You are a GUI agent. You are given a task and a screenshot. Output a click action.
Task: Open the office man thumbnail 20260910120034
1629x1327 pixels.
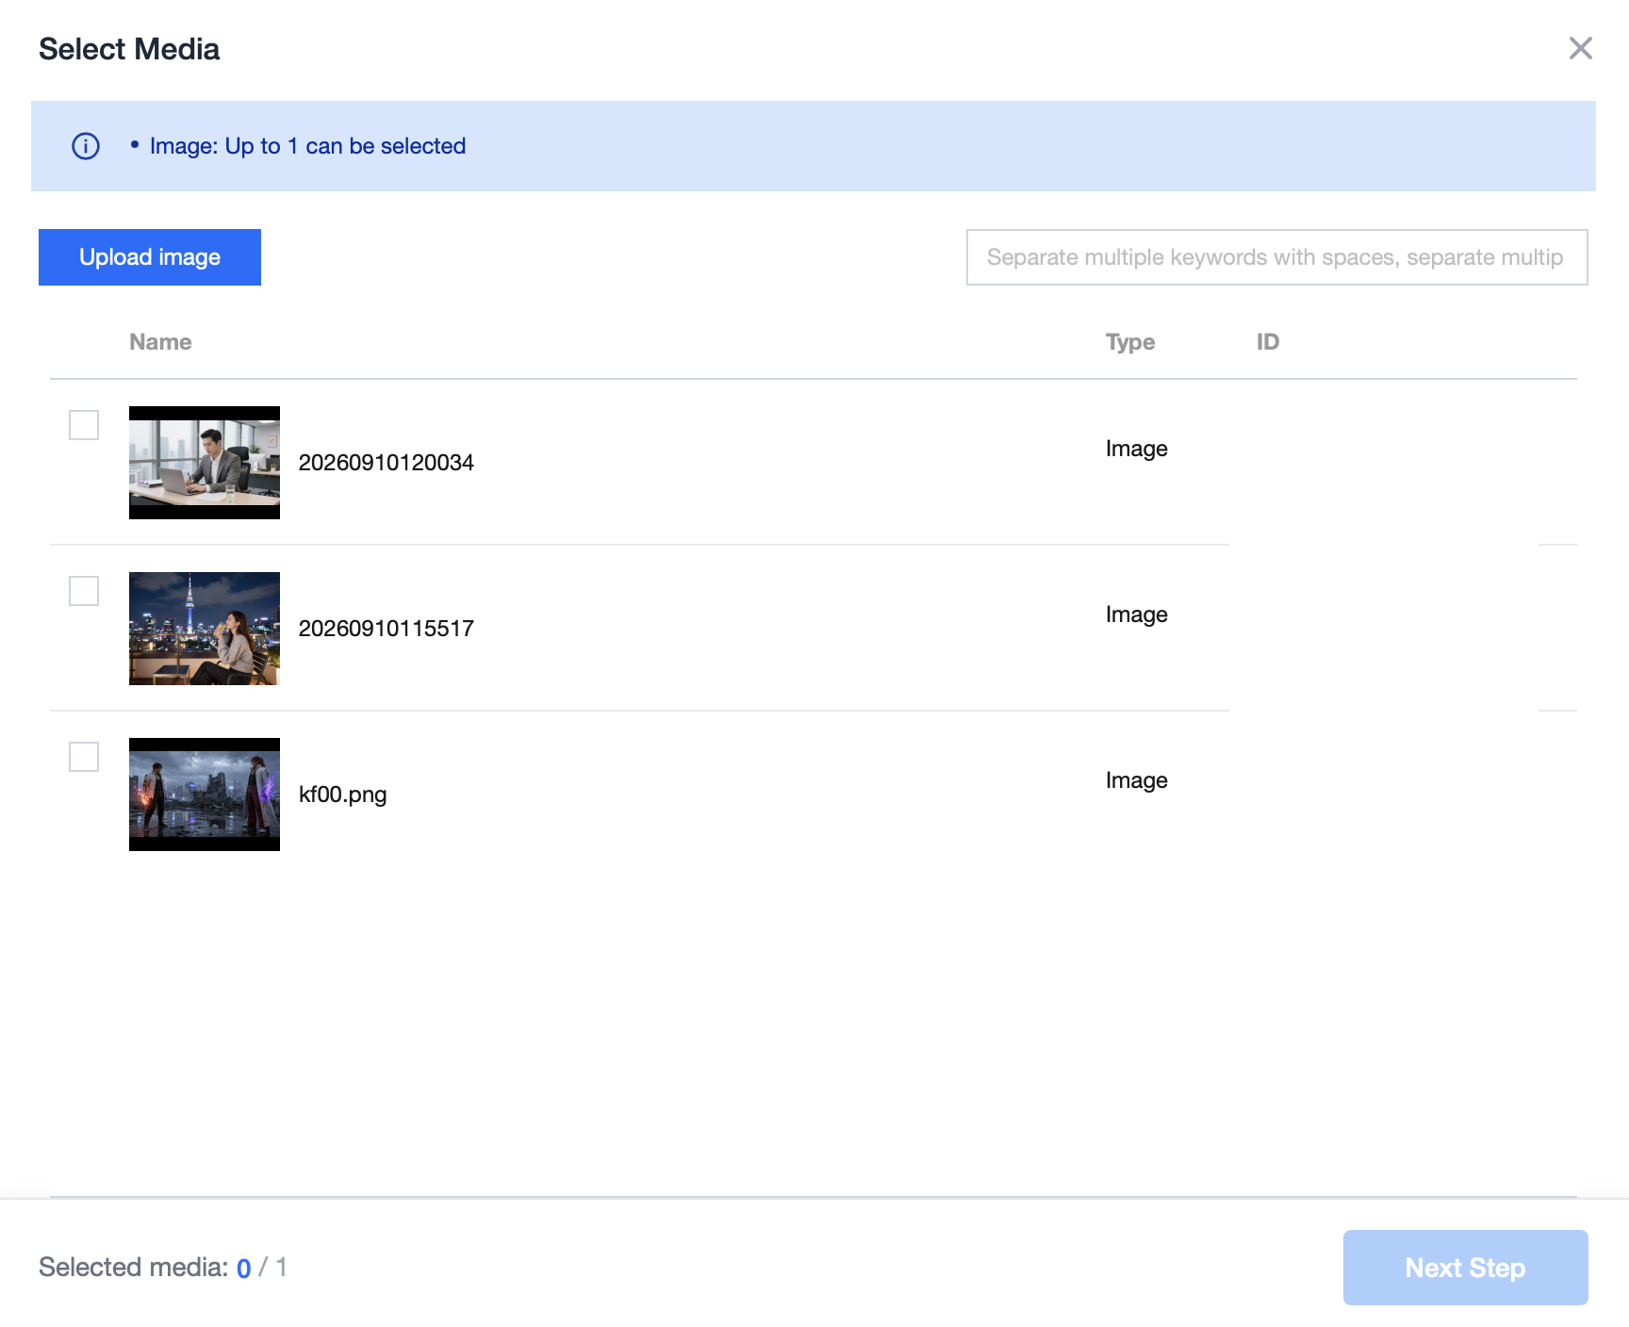(205, 463)
